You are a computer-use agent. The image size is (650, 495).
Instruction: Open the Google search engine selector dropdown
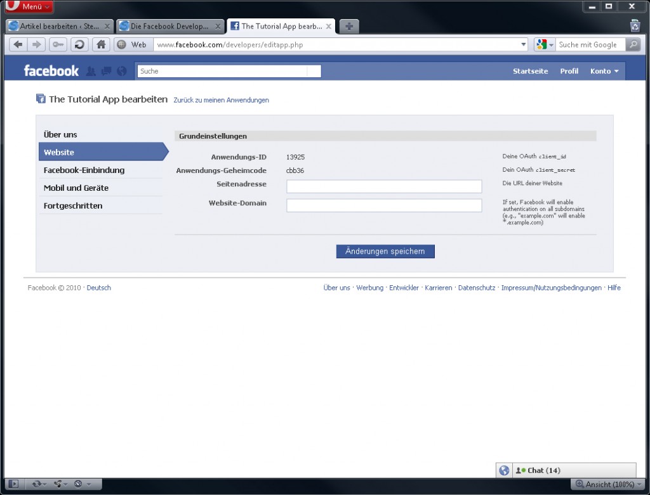pyautogui.click(x=545, y=45)
